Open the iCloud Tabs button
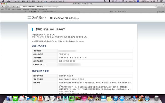The width and height of the screenshot is (165, 103). [9, 7]
